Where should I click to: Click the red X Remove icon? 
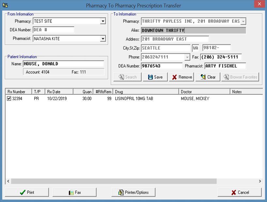[x=175, y=77]
